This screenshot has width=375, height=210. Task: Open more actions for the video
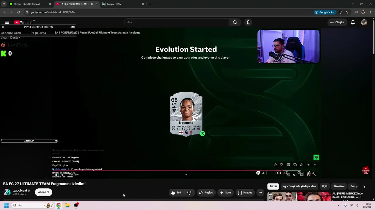tap(260, 192)
